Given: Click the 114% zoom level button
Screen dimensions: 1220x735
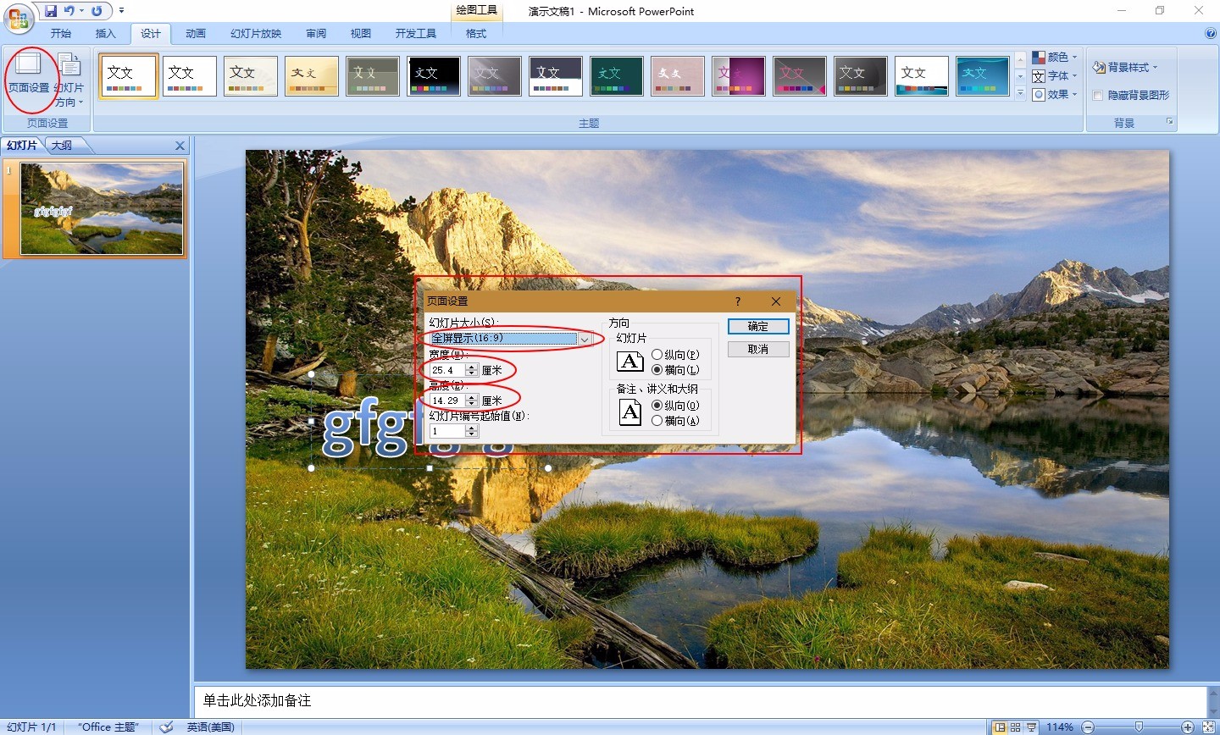Looking at the screenshot, I should pos(1060,727).
